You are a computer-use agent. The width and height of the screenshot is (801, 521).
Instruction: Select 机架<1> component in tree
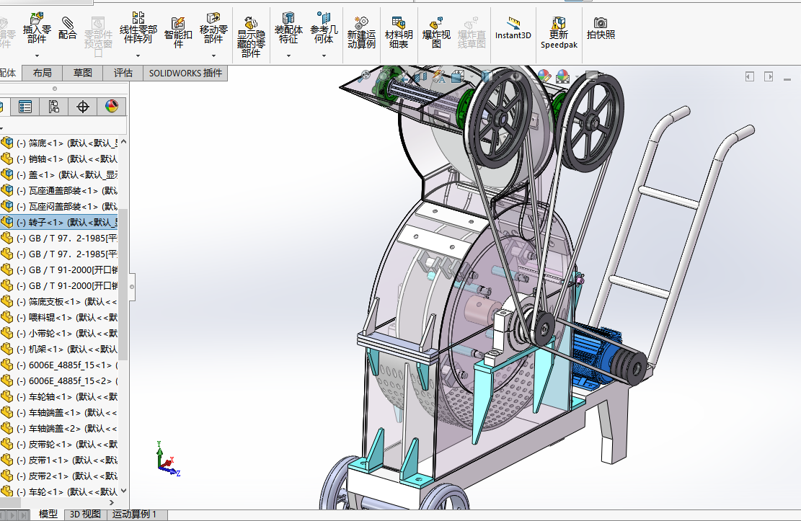tap(59, 349)
